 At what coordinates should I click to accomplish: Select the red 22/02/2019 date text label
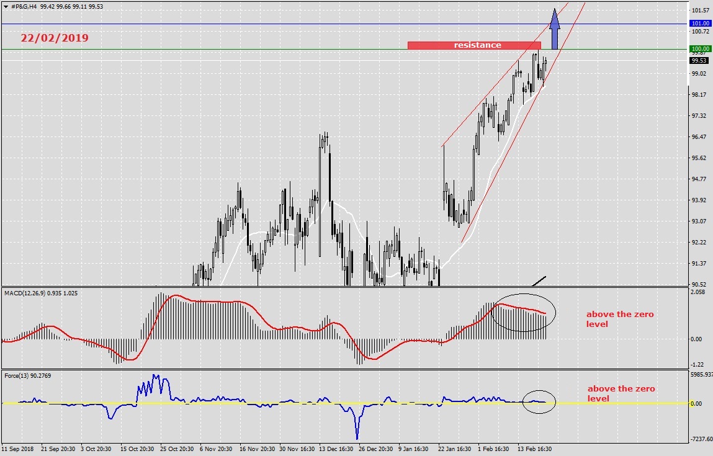[55, 38]
